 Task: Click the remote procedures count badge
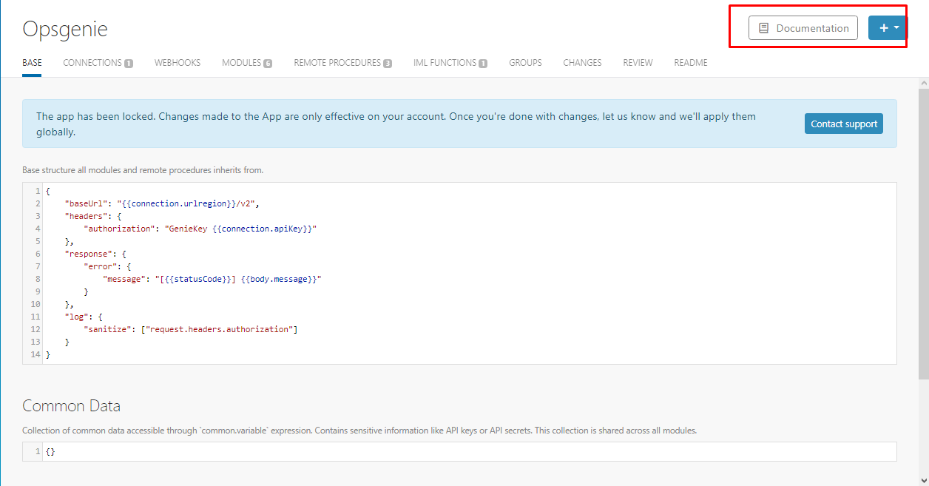click(x=388, y=64)
